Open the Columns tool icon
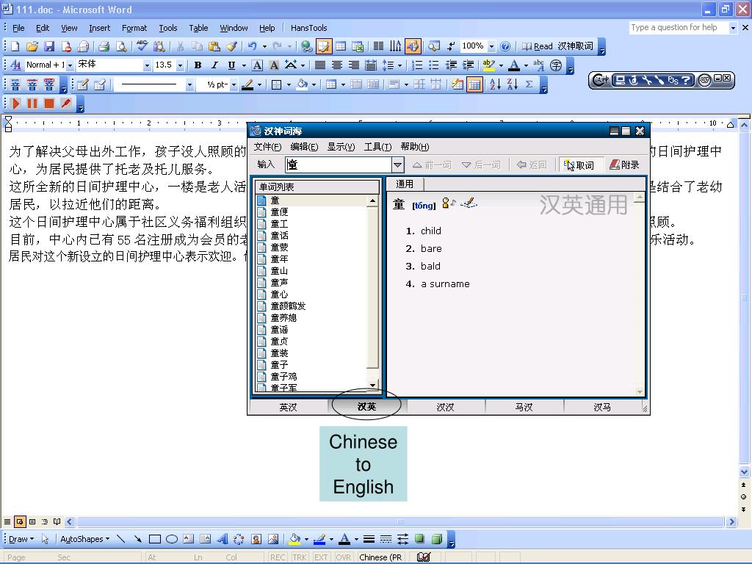The height and width of the screenshot is (564, 752). pyautogui.click(x=378, y=46)
